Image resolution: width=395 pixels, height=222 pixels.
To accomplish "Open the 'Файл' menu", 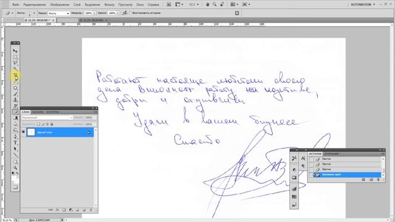I will click(15, 4).
